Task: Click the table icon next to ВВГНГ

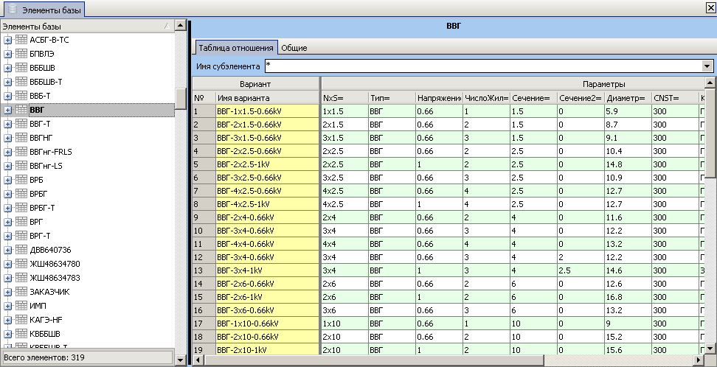Action: (21, 138)
